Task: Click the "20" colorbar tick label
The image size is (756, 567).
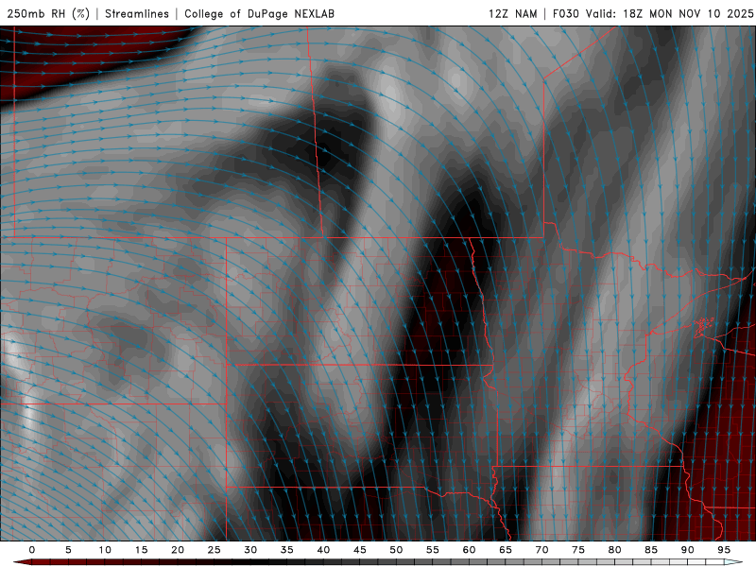Action: point(178,550)
